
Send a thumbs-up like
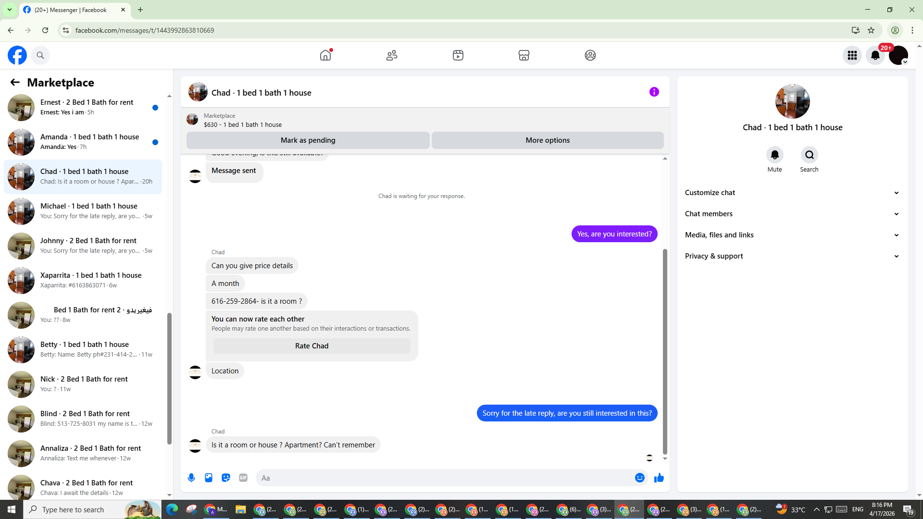click(x=659, y=478)
